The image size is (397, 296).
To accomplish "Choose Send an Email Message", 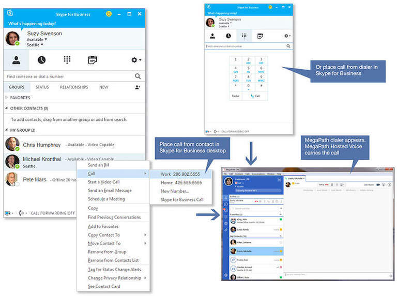I will coord(110,191).
